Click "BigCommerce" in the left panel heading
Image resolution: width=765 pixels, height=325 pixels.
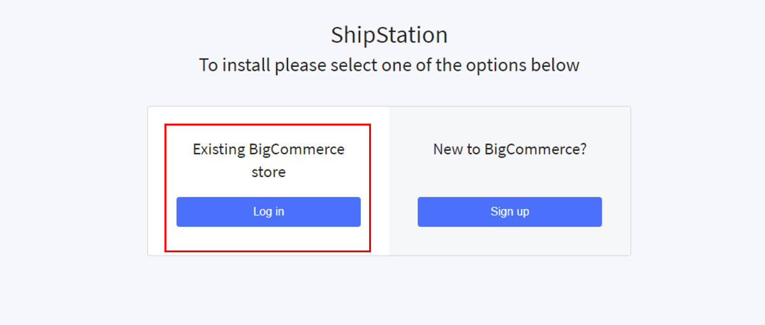coord(296,150)
